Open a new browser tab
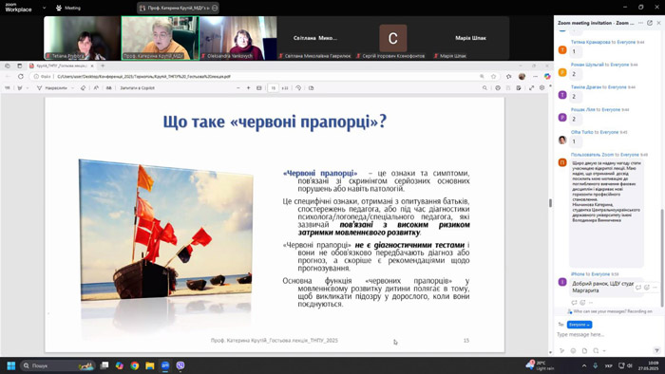 click(103, 65)
